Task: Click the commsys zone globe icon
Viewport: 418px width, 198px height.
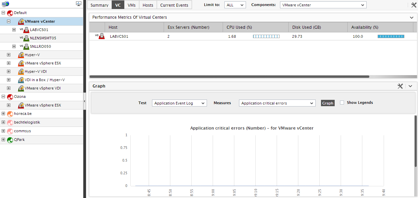Action: [10, 131]
